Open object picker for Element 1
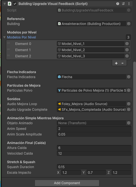136x187 pixels. pyautogui.click(x=127, y=50)
